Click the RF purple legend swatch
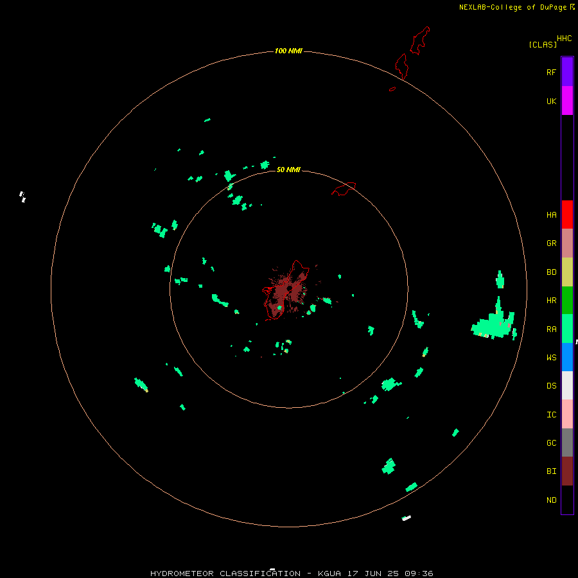 [567, 72]
